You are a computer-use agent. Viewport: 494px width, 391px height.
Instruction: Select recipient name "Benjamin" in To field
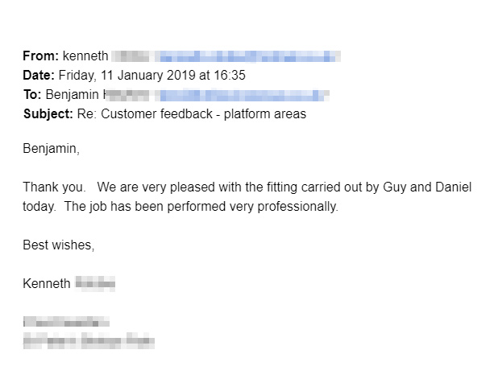click(70, 95)
